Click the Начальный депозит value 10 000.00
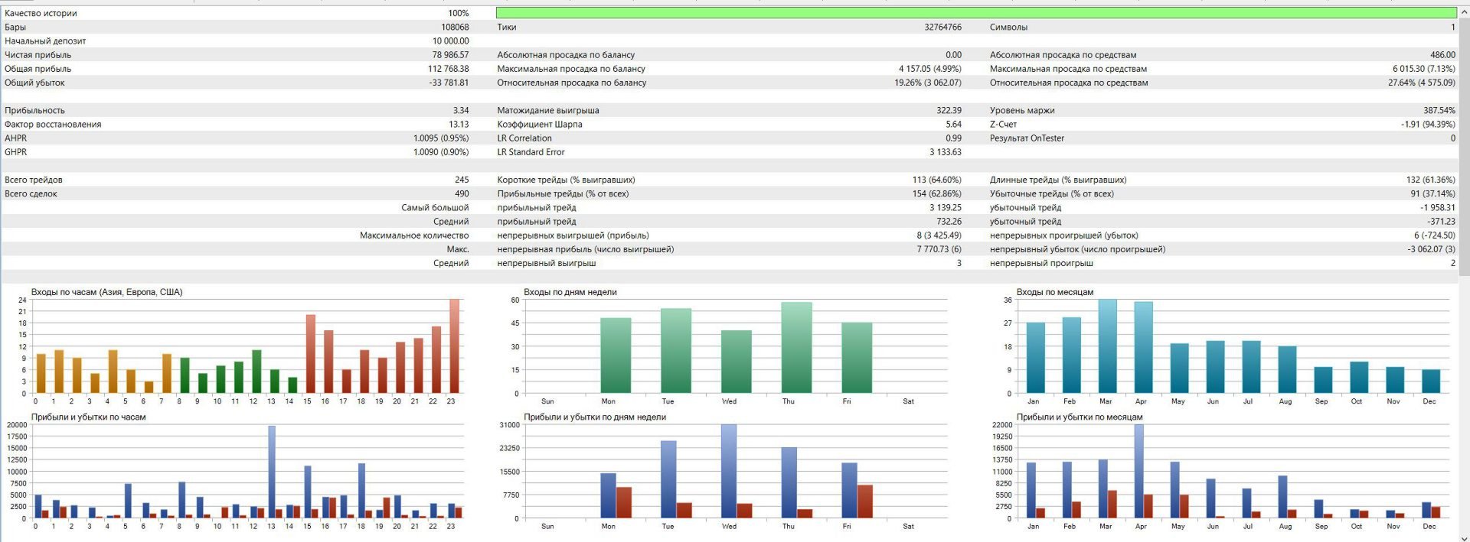1470x542 pixels. 450,41
